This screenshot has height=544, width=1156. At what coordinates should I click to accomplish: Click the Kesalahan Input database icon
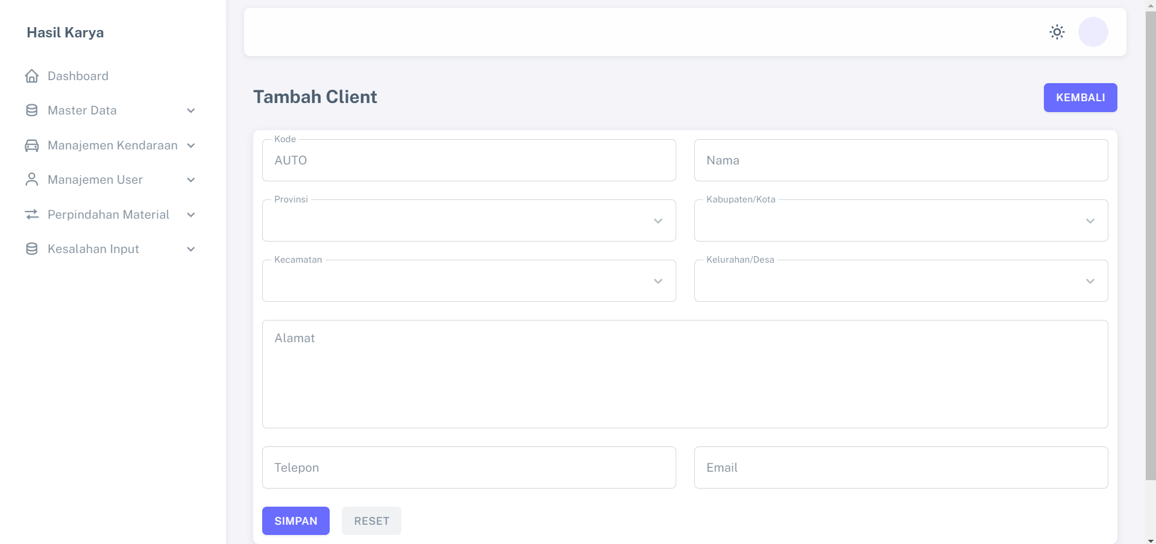(x=32, y=249)
